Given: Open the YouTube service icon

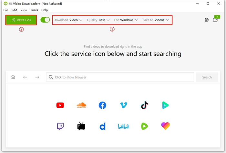Looking at the screenshot, I should (x=60, y=105).
